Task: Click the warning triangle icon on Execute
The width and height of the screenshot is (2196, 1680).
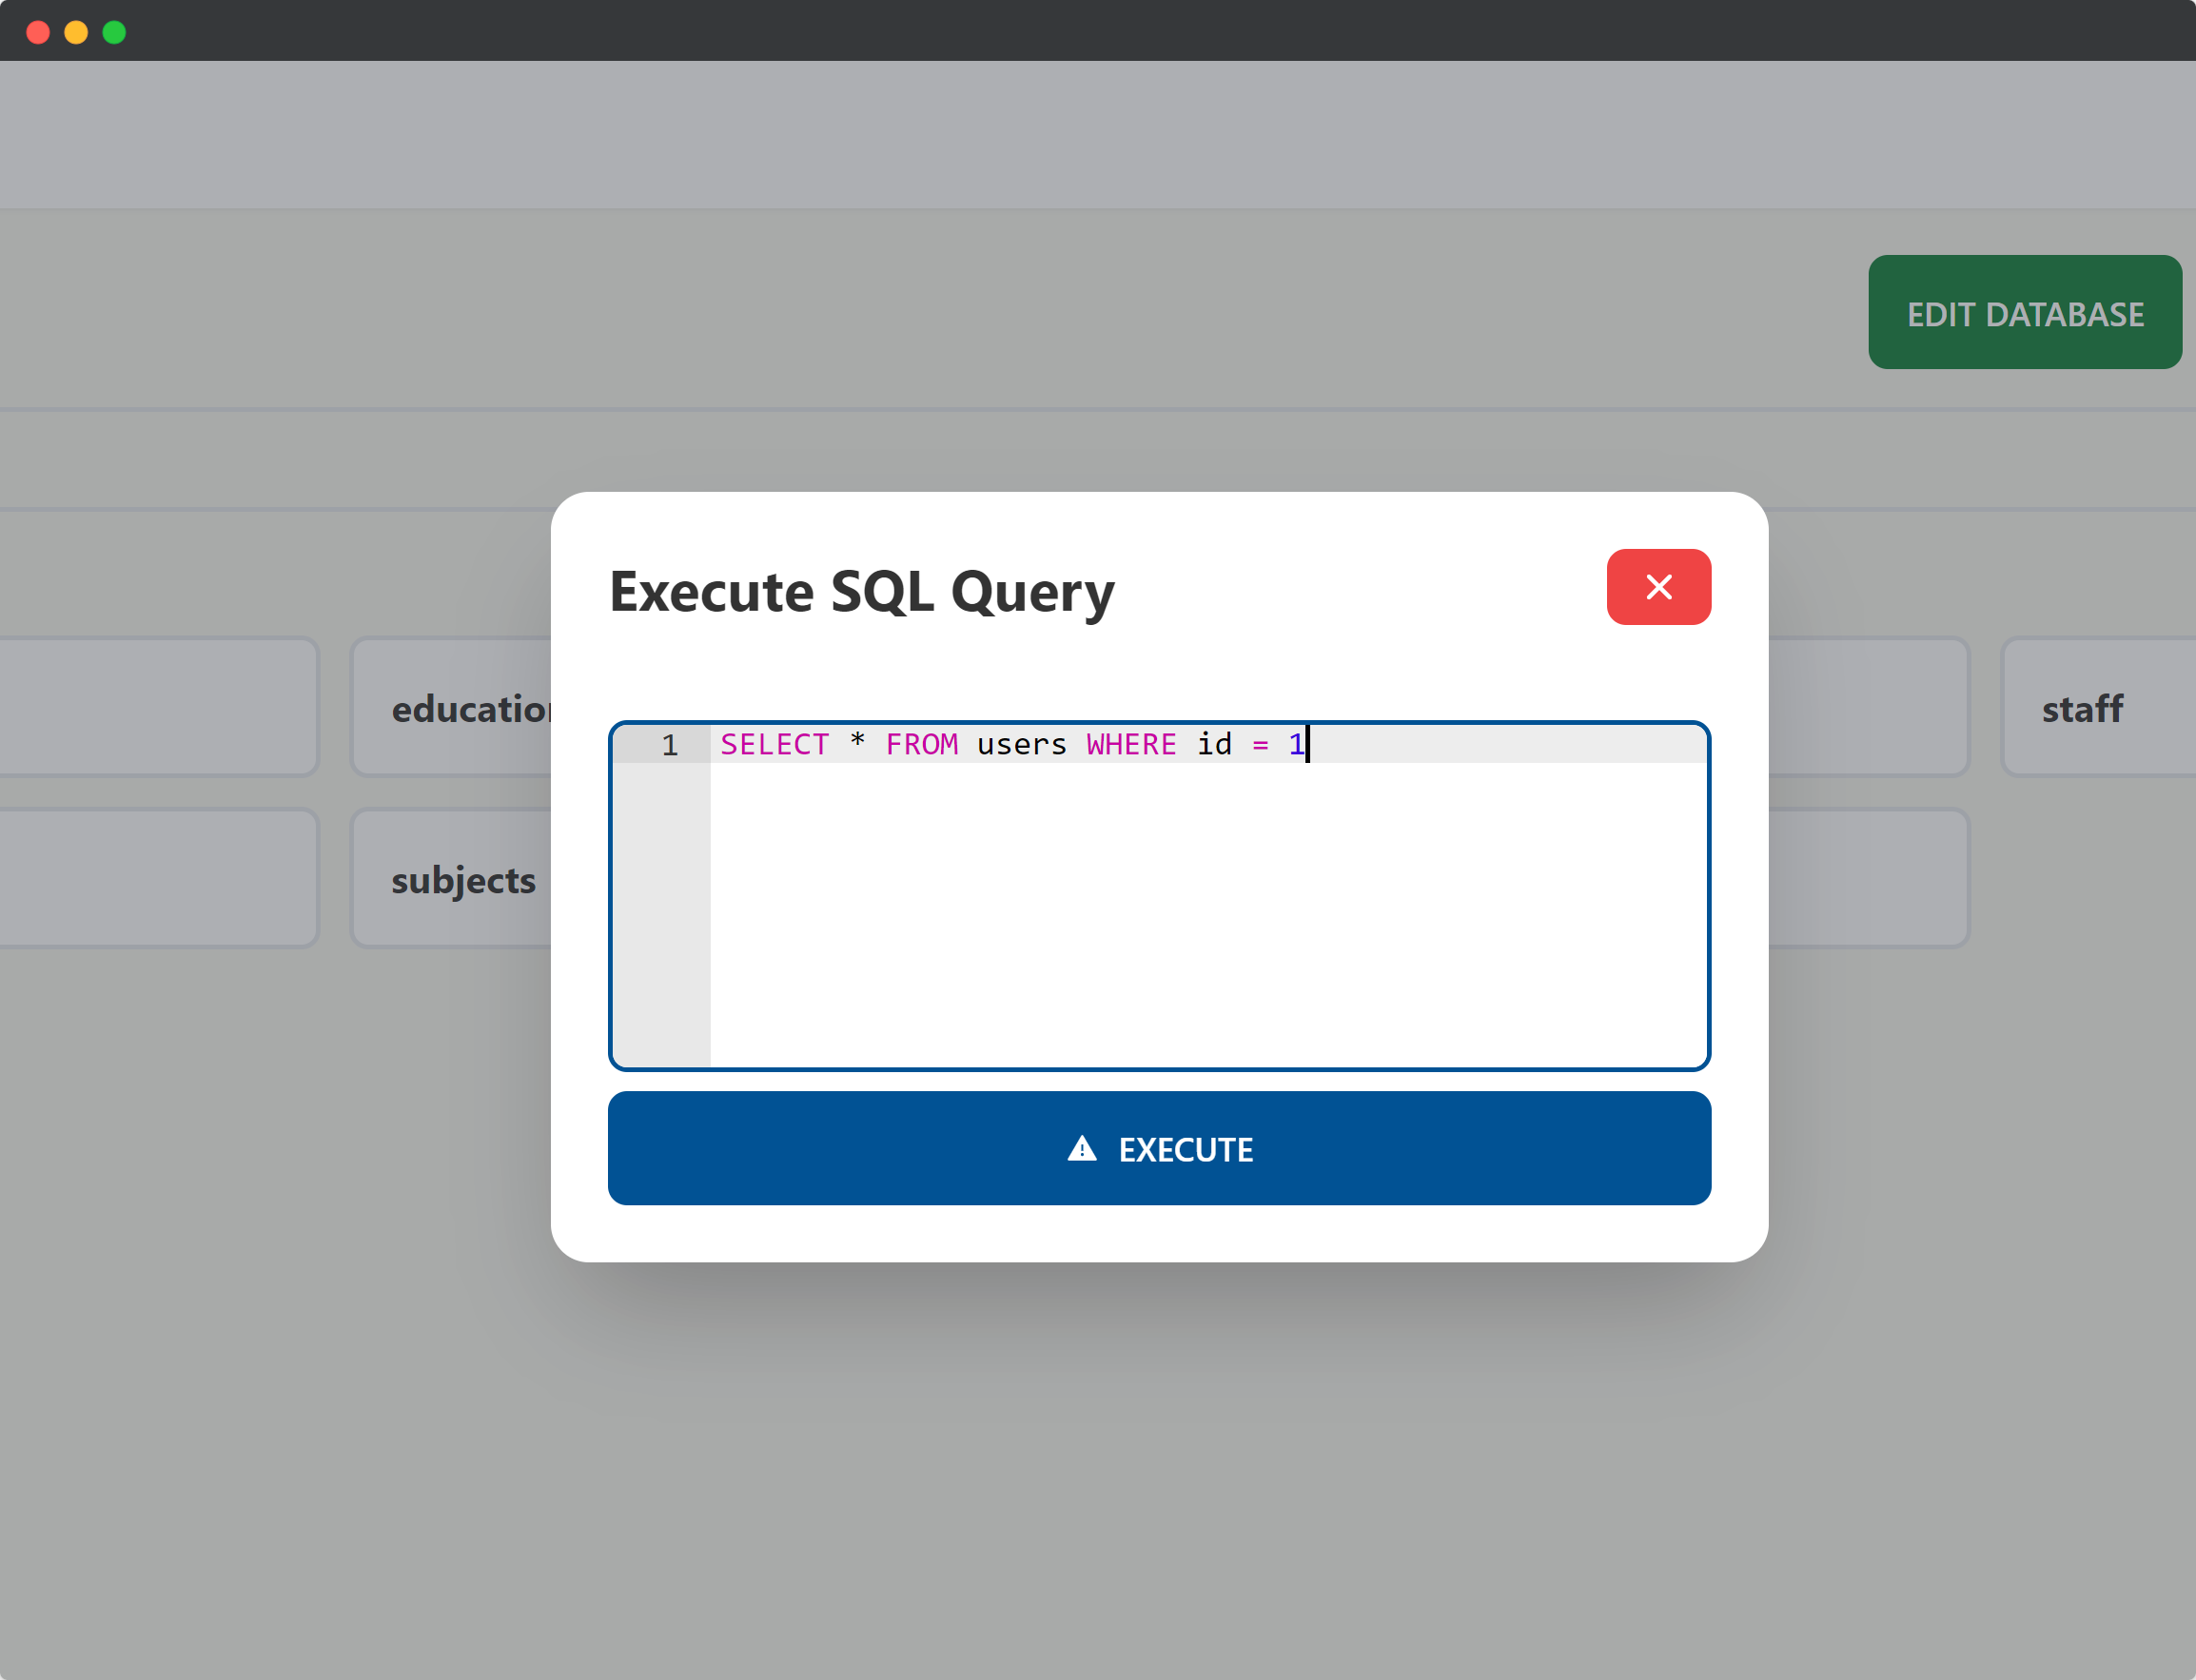Action: [x=1082, y=1148]
